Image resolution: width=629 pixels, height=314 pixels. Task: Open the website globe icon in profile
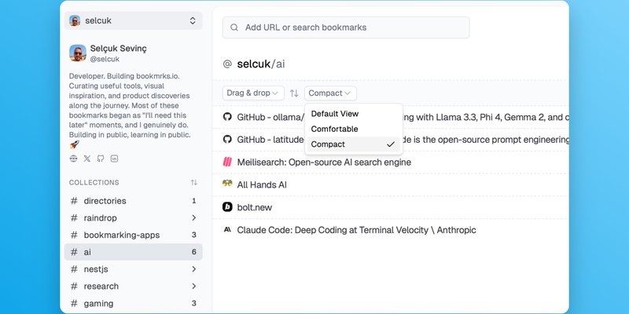point(73,159)
